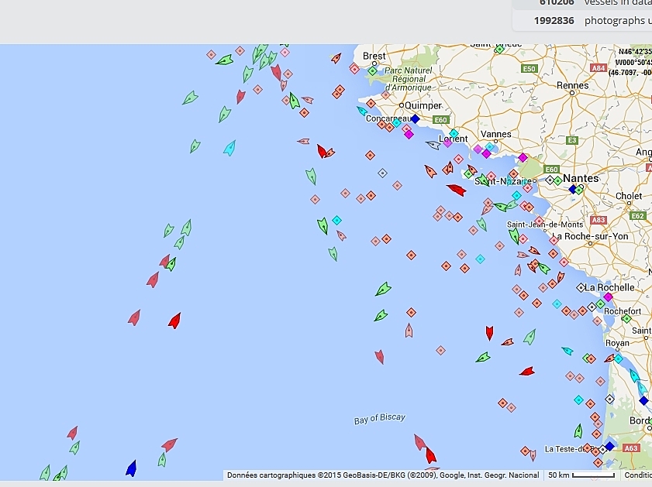Click the gray ship marker west of Lorient
The height and width of the screenshot is (487, 652).
pyautogui.click(x=433, y=145)
